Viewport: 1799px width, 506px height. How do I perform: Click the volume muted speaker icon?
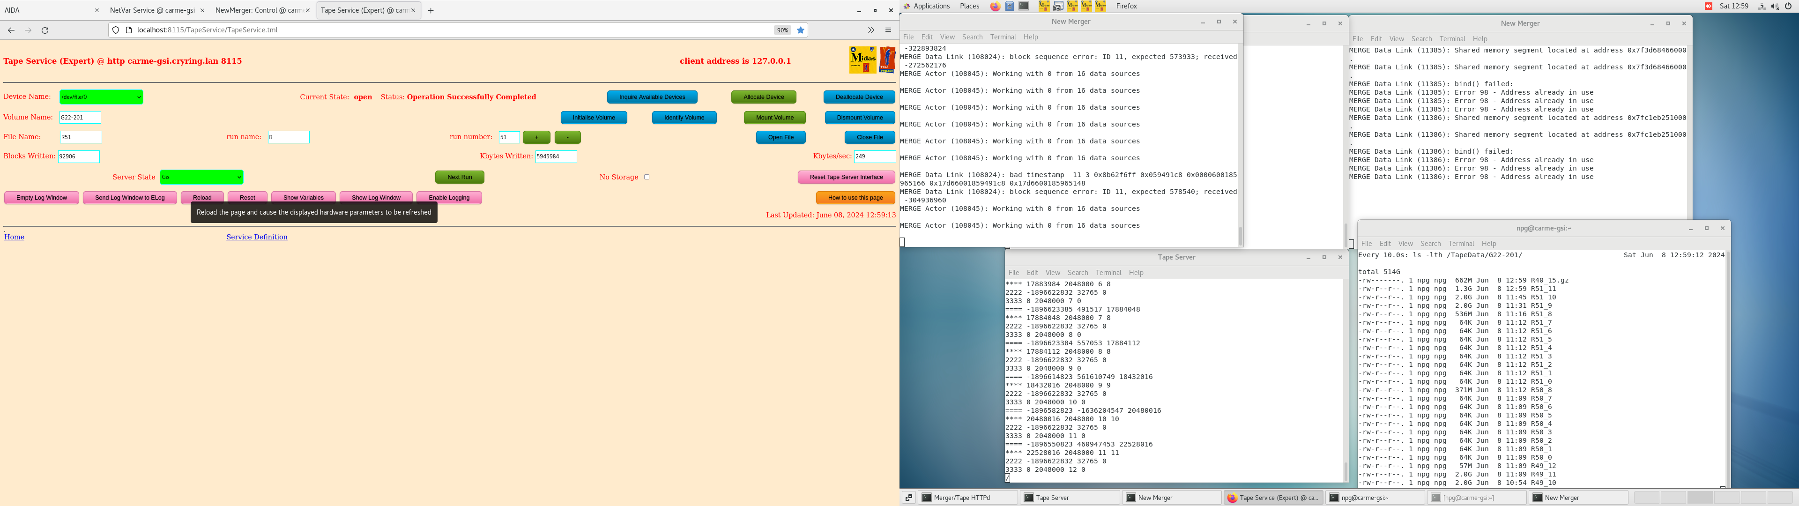tap(1775, 6)
